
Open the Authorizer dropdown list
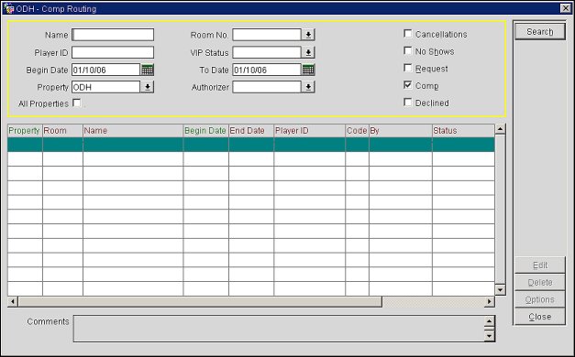[308, 87]
